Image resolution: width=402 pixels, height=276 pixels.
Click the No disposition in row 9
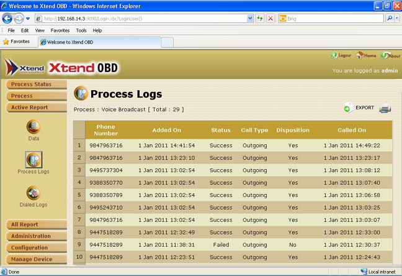click(x=293, y=245)
